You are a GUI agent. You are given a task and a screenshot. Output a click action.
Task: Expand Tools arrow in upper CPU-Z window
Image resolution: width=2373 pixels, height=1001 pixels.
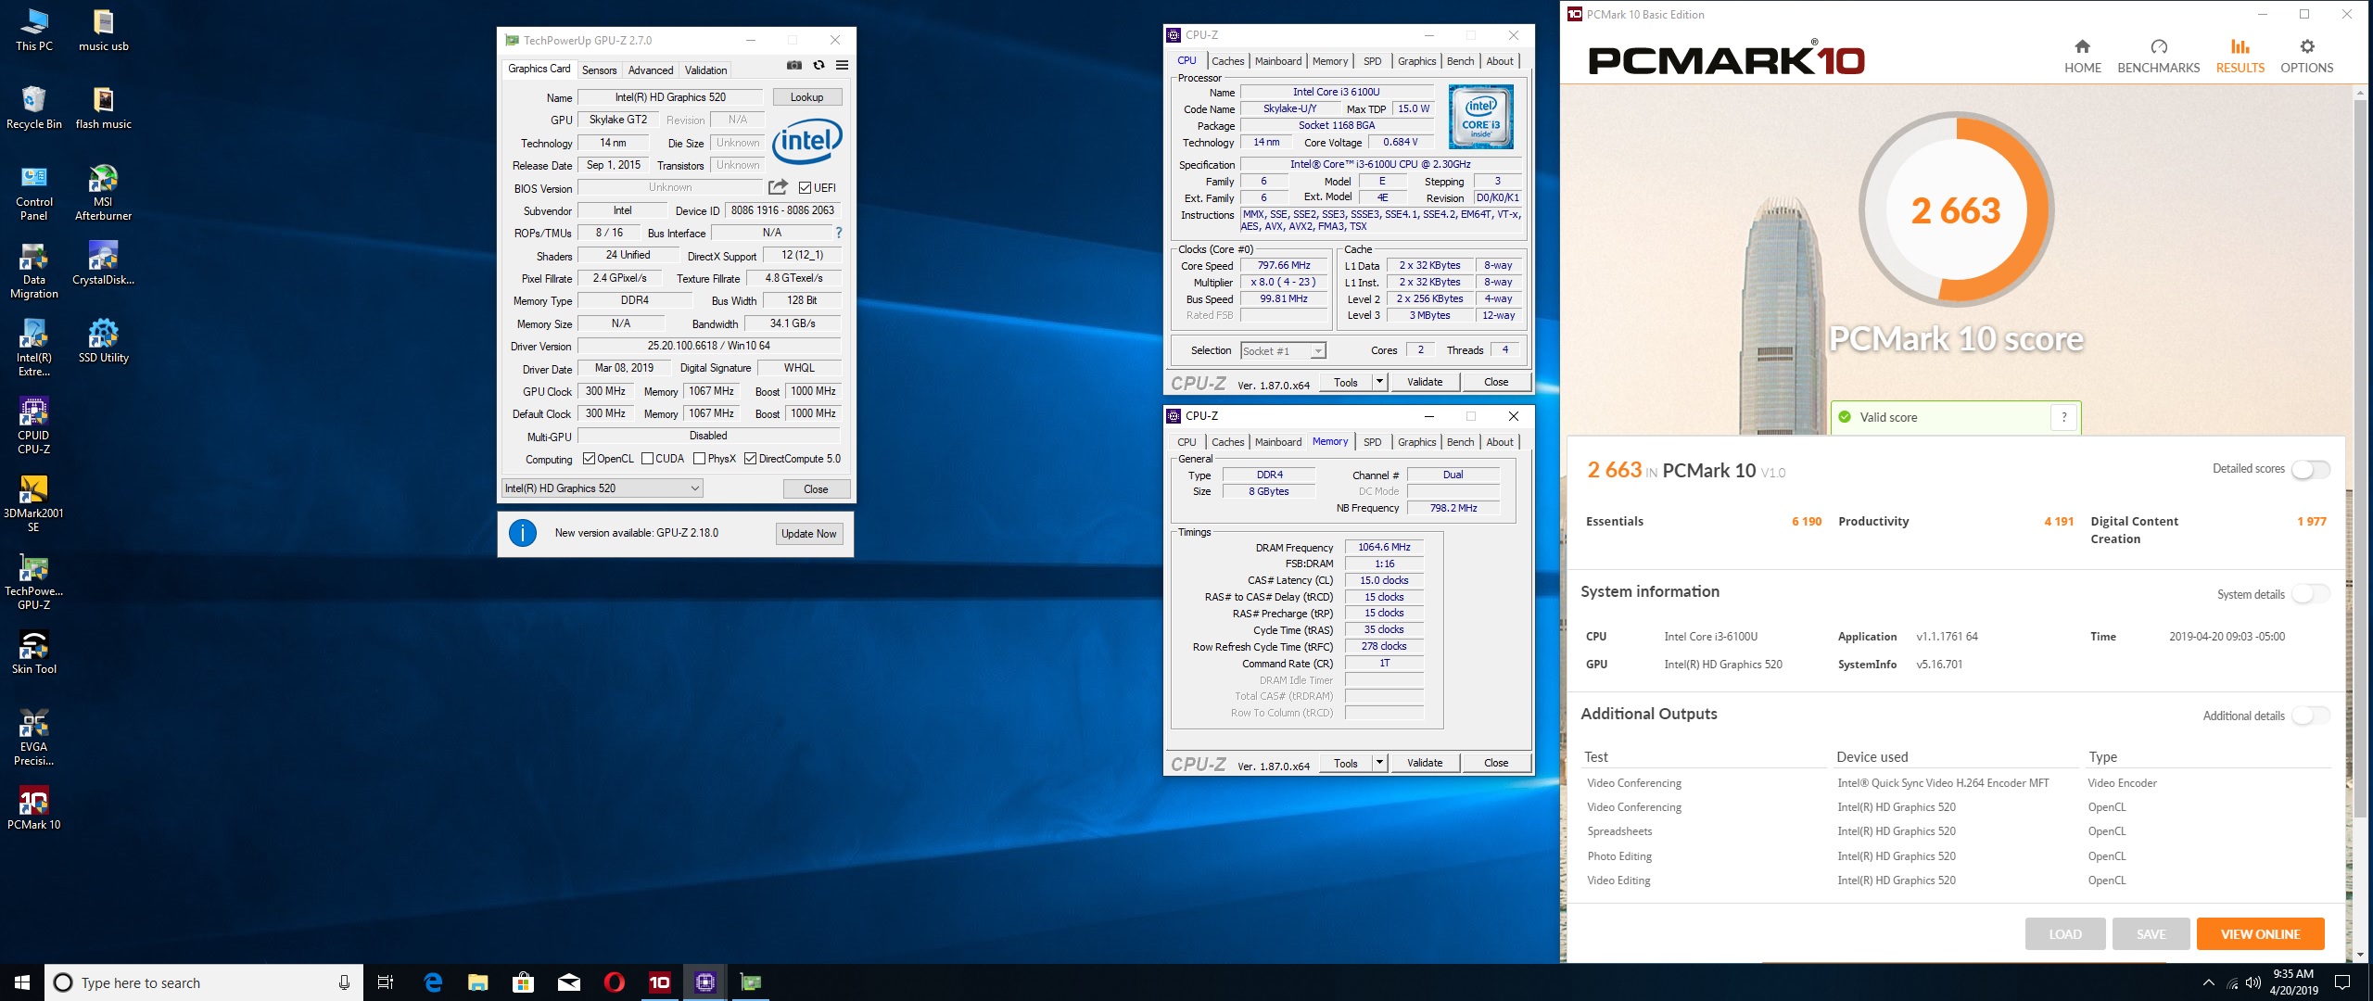pos(1379,382)
